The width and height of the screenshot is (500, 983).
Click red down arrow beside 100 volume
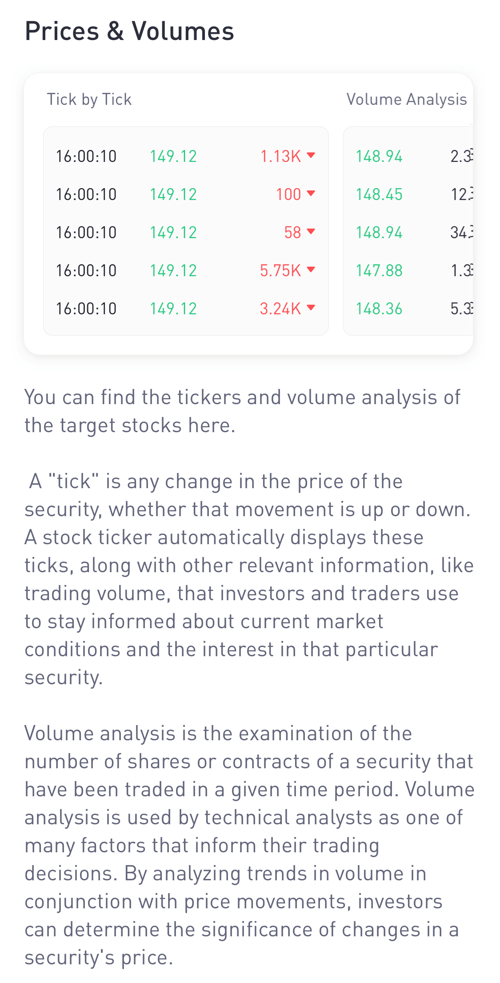[311, 193]
